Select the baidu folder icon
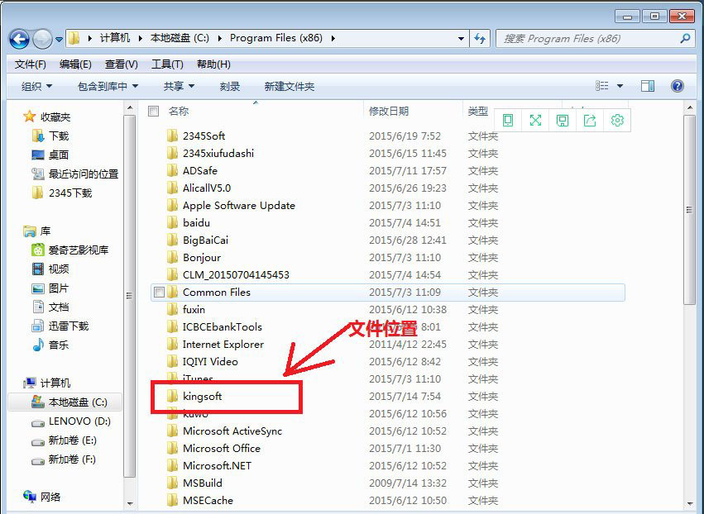Image resolution: width=704 pixels, height=514 pixels. 172,222
